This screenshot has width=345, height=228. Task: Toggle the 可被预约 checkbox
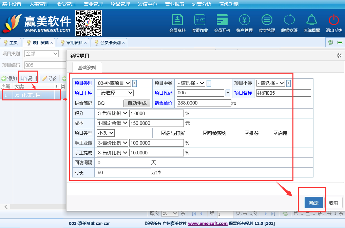(x=206, y=133)
